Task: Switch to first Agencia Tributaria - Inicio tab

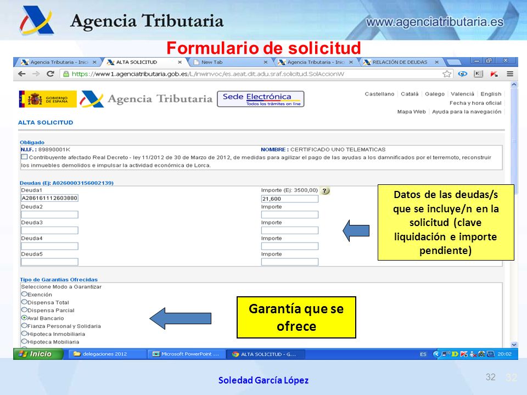Action: coord(59,62)
